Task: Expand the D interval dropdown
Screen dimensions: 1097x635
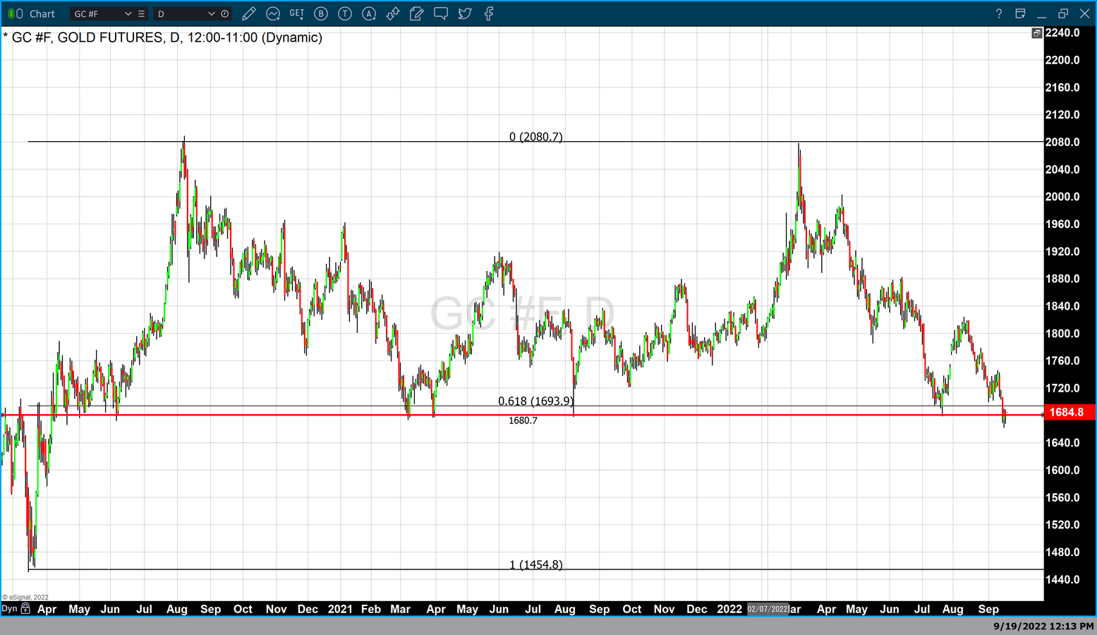Action: (211, 13)
